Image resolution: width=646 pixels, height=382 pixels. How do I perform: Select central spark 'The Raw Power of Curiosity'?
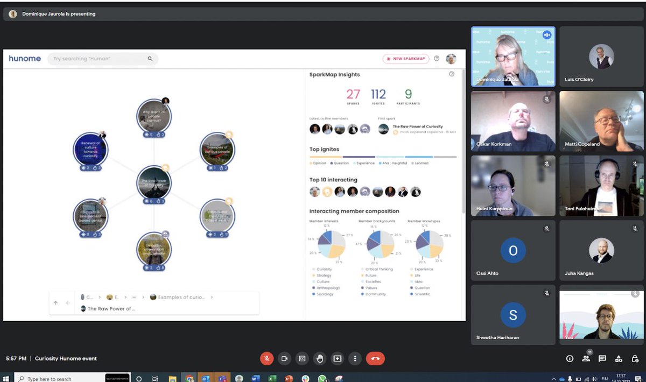154,183
